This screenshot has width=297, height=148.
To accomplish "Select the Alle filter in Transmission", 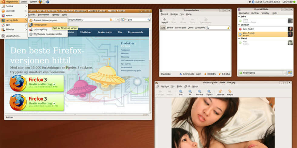I will (x=163, y=27).
